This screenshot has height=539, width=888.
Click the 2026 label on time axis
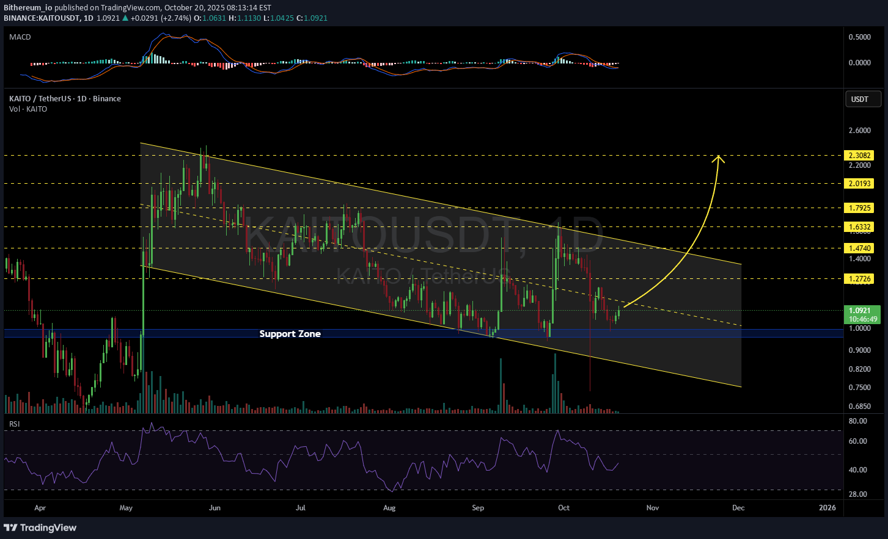click(x=827, y=508)
